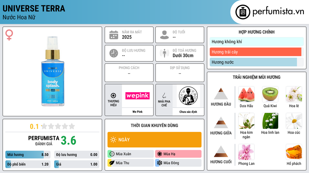Click the wepink brand logo
Viewport: 309px width, 173px height.
point(138,96)
